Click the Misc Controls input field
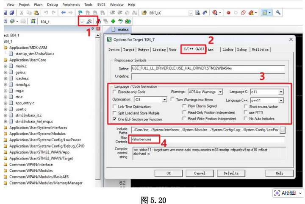 [208, 139]
